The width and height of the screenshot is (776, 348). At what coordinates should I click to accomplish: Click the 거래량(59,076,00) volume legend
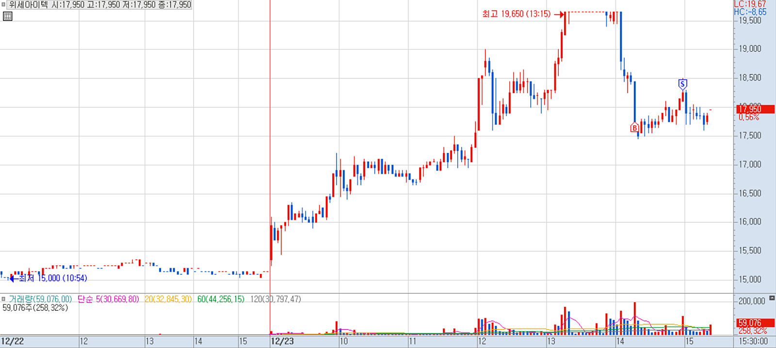coord(40,299)
